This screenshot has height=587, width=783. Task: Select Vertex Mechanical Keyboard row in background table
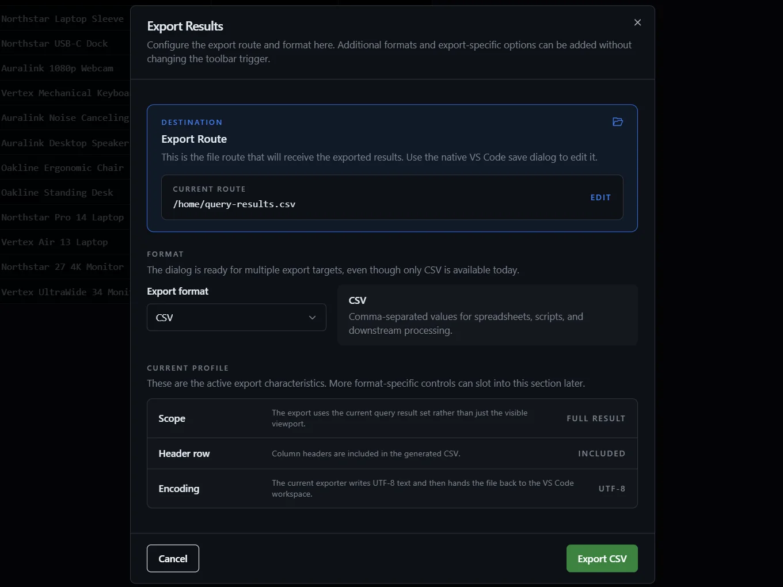[65, 93]
